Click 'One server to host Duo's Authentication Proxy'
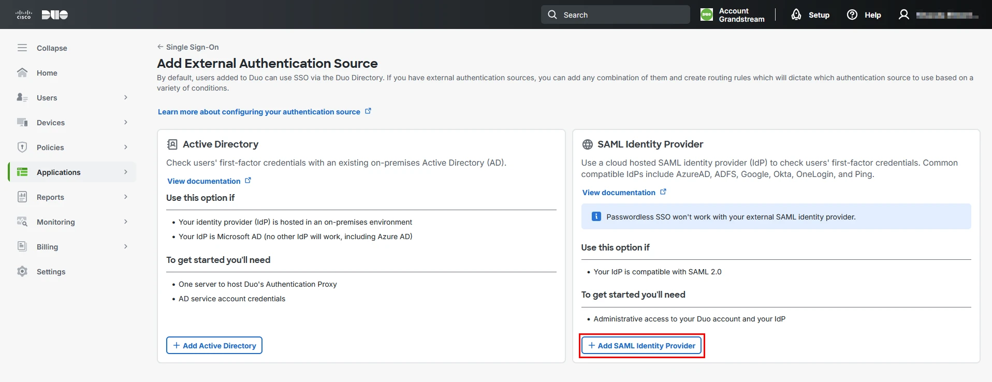This screenshot has width=992, height=382. (258, 284)
